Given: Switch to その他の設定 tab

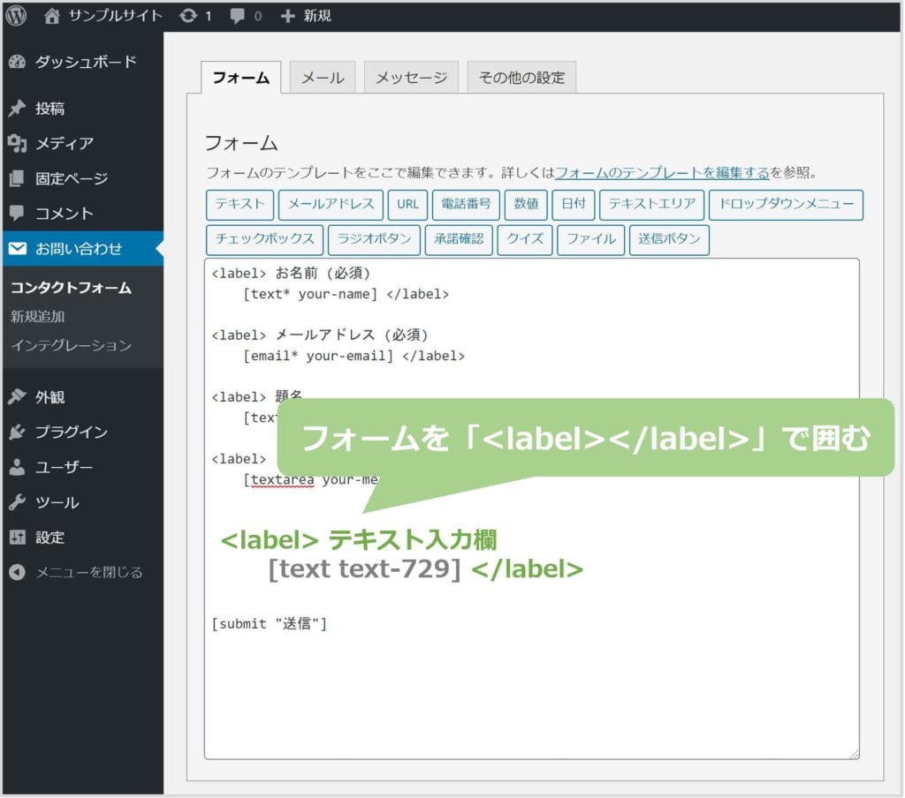Looking at the screenshot, I should click(521, 78).
